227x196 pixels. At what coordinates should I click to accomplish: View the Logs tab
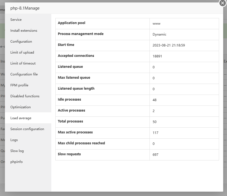14,140
